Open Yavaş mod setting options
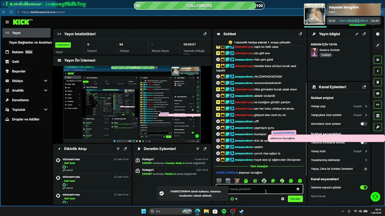385x216 pixels. tap(339, 151)
